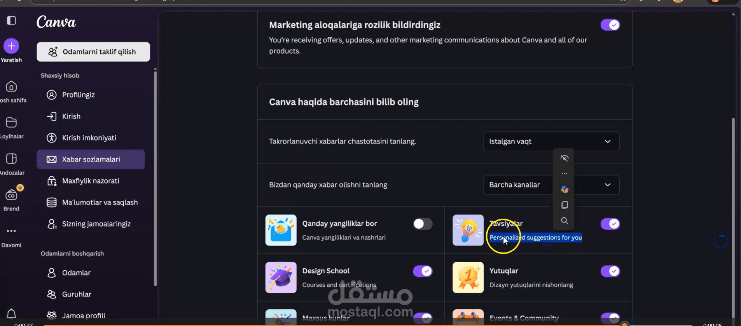
Task: Turn off the Yutuqlar toggle
Action: click(x=610, y=271)
